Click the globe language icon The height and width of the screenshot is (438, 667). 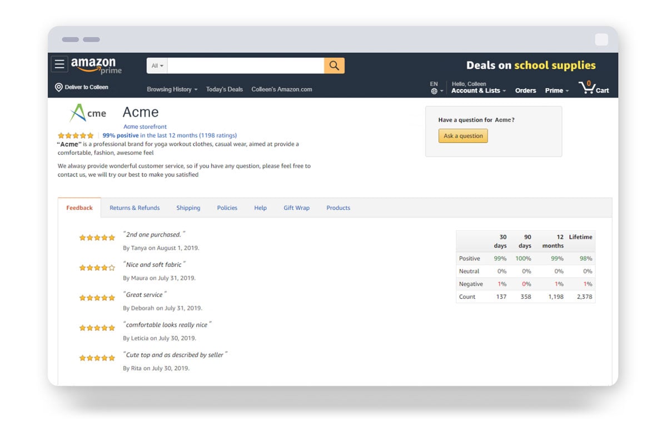tap(434, 91)
